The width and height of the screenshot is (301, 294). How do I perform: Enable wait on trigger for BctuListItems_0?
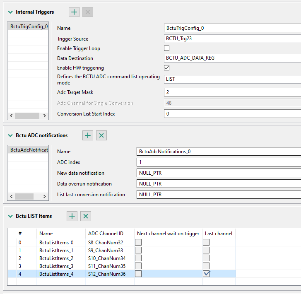tap(138, 242)
